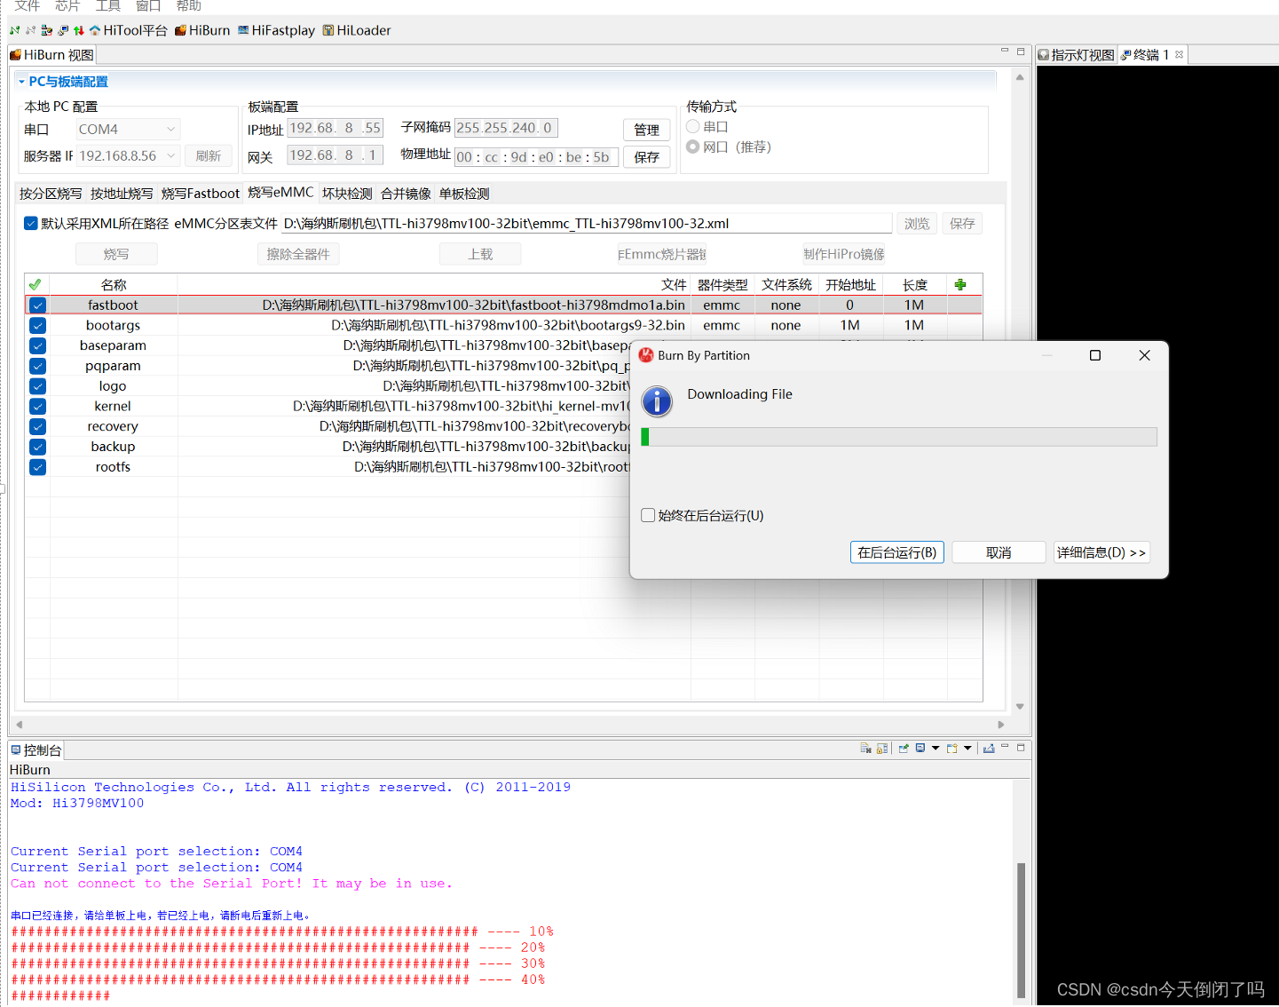Click the console vertical scrollbar thumb
This screenshot has height=1007, width=1279.
tap(1021, 931)
